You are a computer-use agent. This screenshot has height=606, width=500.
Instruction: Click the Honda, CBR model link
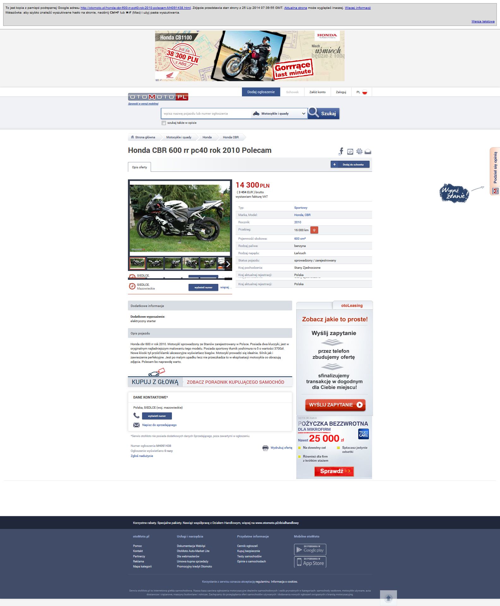coord(302,215)
